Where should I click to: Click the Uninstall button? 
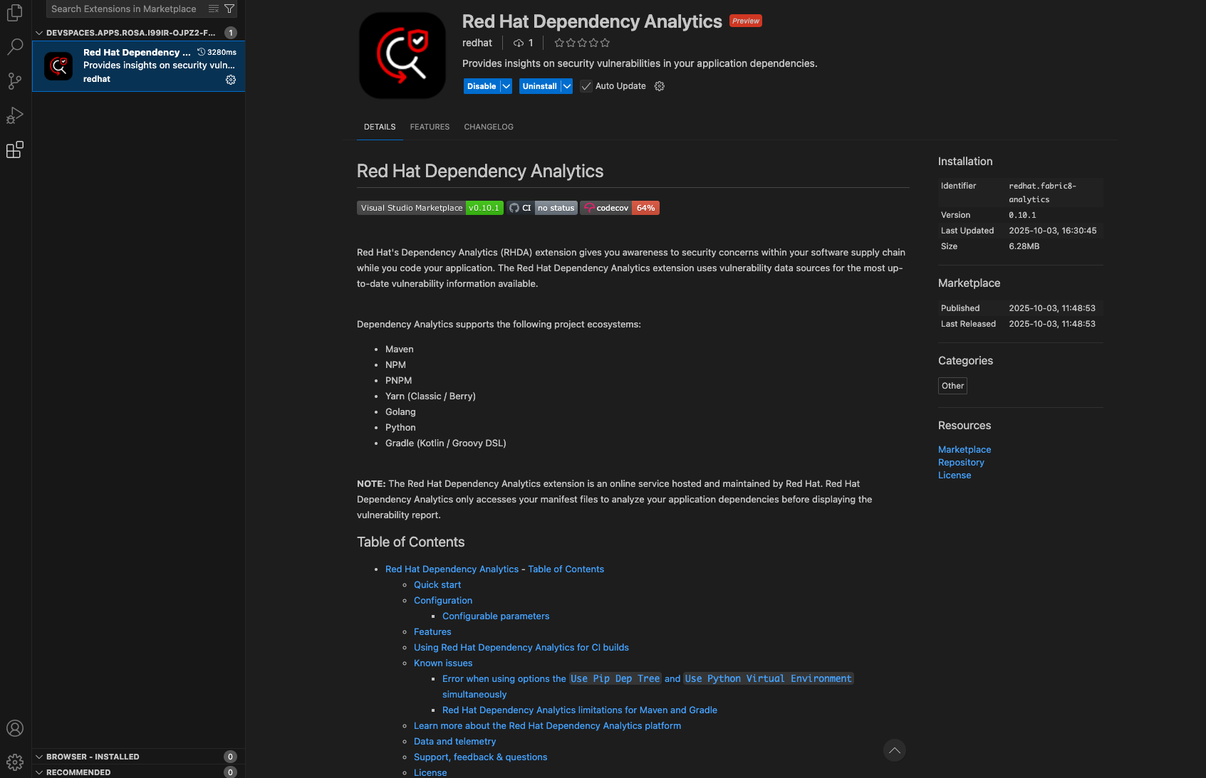coord(539,86)
